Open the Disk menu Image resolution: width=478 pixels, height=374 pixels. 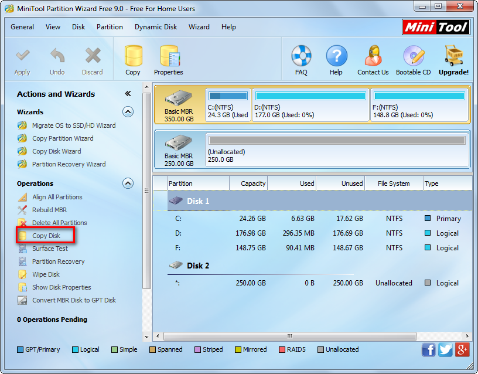click(x=78, y=27)
